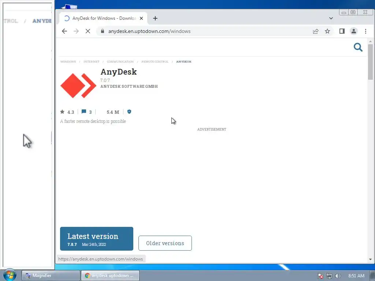Click the AnyDesk breadcrumb item

click(x=184, y=61)
